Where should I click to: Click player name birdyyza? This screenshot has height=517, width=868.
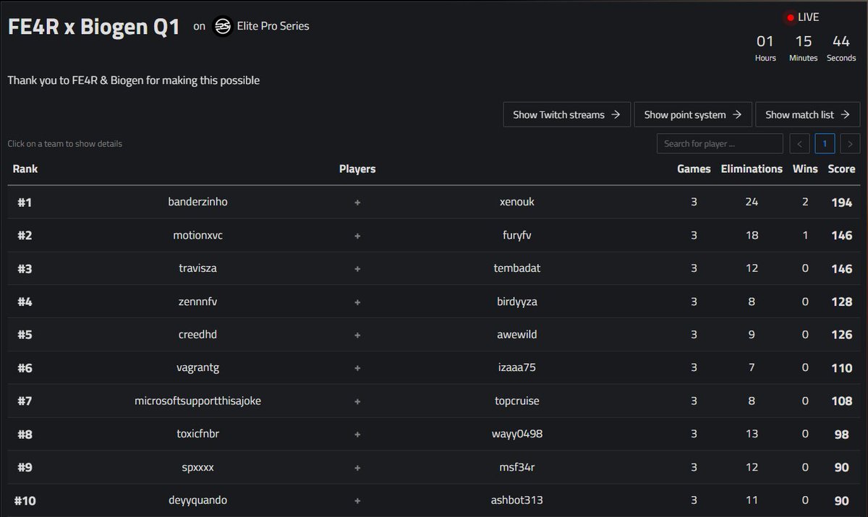click(x=517, y=302)
